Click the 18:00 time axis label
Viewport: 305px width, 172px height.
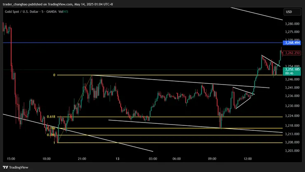pos(47,159)
